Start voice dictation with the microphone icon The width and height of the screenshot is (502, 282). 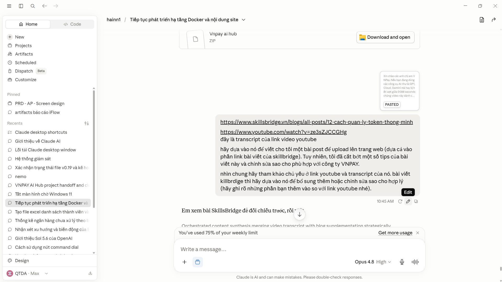point(402,262)
